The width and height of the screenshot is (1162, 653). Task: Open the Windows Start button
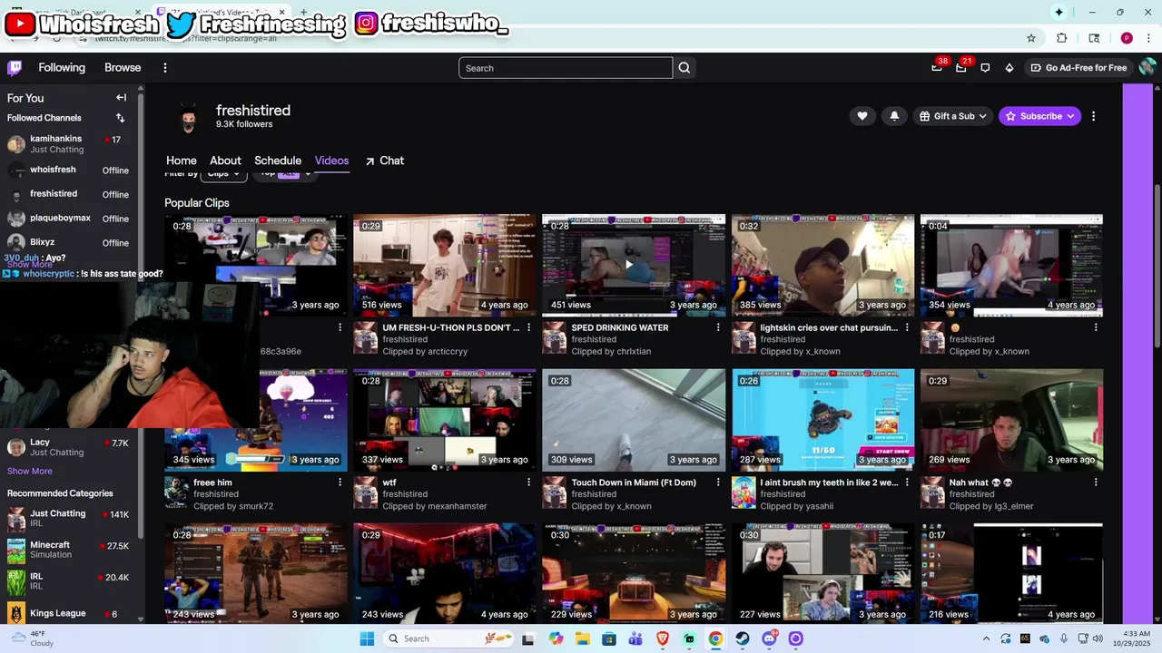[x=367, y=638]
